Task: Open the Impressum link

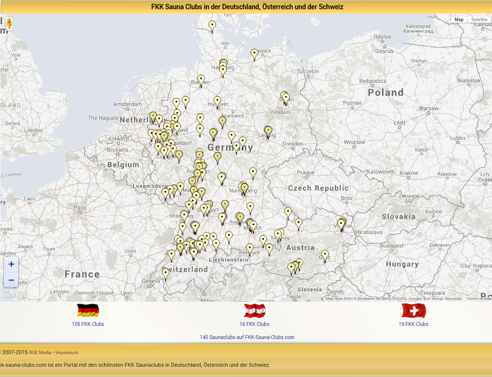Action: point(67,353)
